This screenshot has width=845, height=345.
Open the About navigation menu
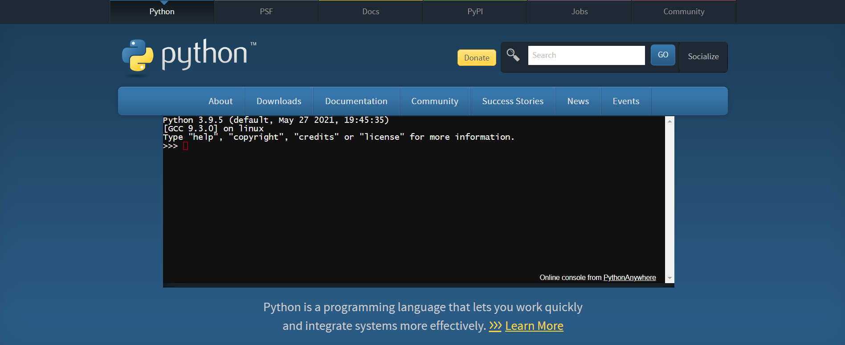220,101
